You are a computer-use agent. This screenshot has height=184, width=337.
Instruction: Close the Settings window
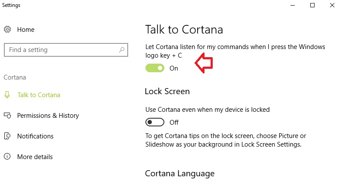click(332, 5)
